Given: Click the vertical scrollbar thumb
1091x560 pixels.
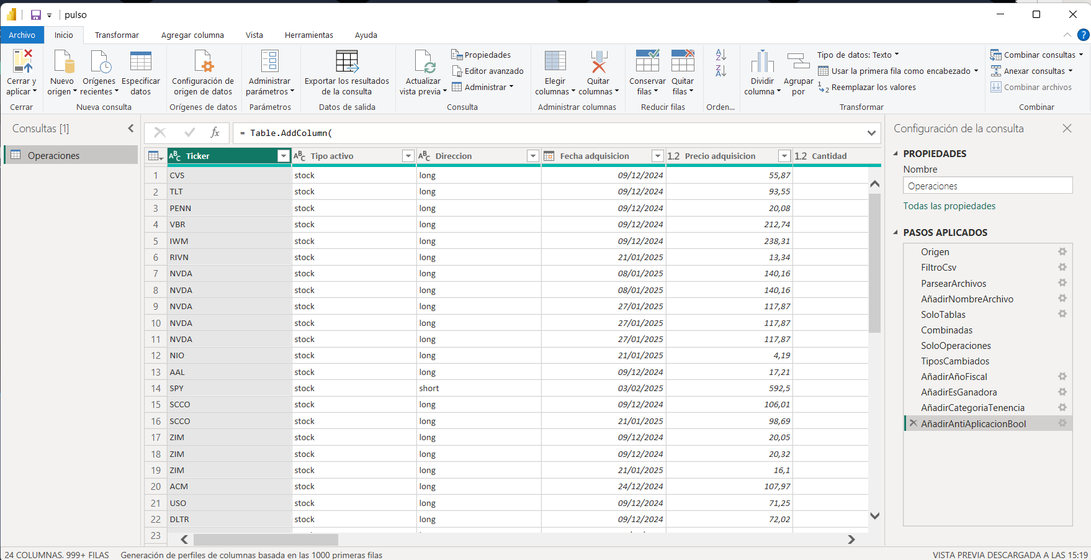Looking at the screenshot, I should [874, 263].
